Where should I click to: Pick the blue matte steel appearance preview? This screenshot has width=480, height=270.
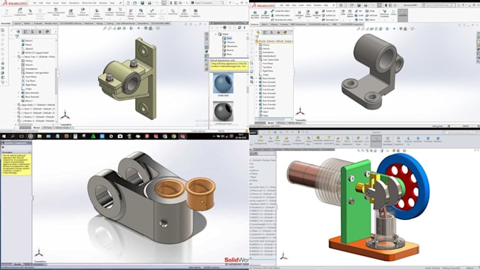click(x=223, y=83)
